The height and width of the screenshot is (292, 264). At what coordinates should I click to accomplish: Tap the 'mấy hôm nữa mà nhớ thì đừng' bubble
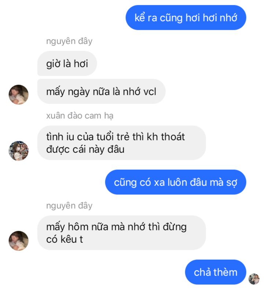(122, 233)
